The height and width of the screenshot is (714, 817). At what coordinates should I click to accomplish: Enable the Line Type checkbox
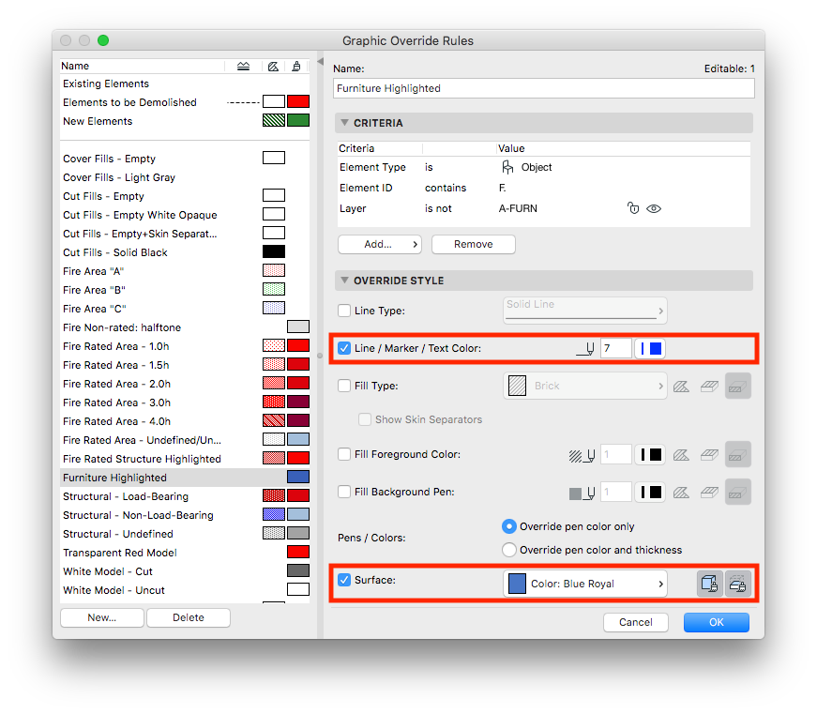coord(344,311)
